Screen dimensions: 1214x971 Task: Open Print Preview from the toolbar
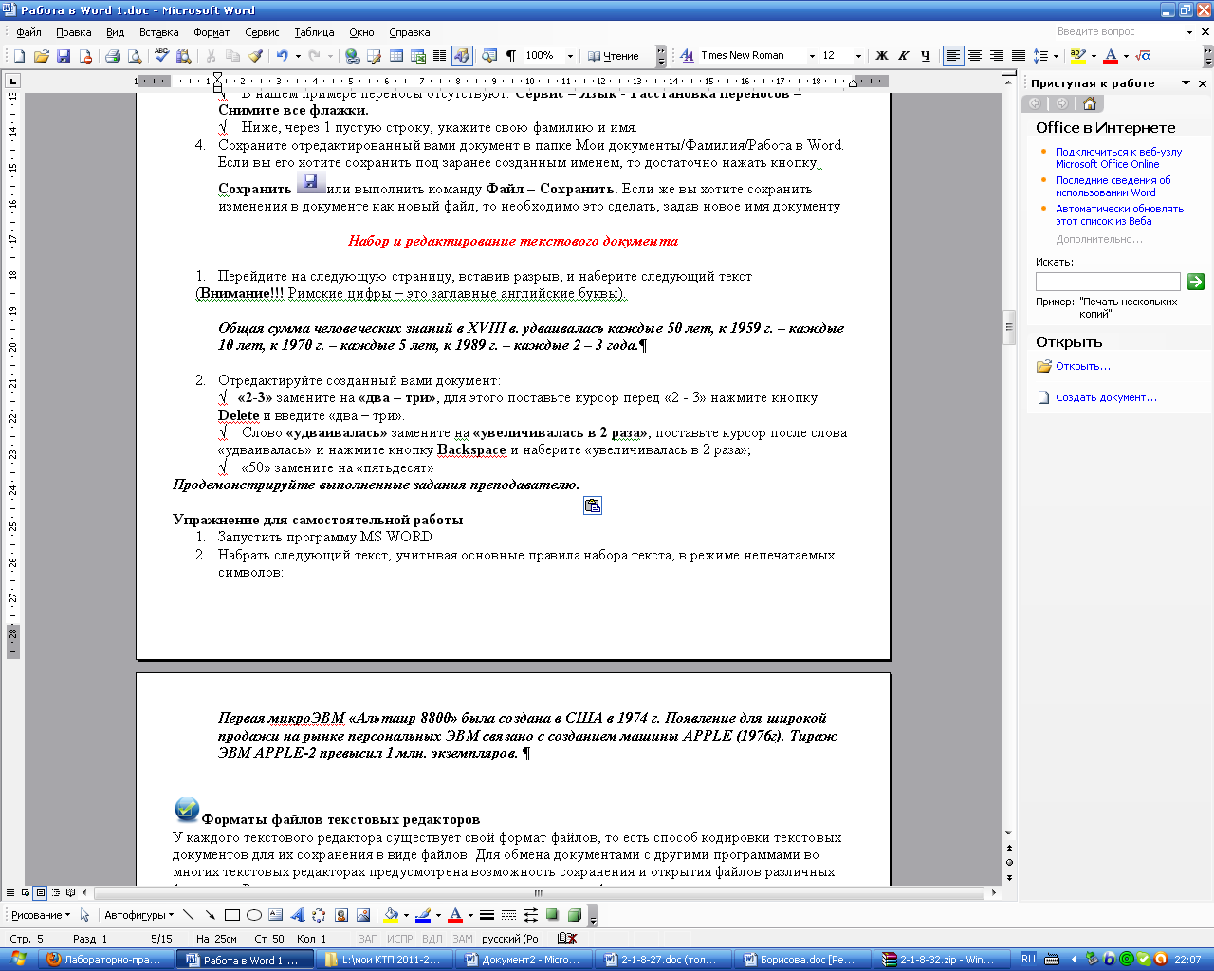pyautogui.click(x=135, y=56)
